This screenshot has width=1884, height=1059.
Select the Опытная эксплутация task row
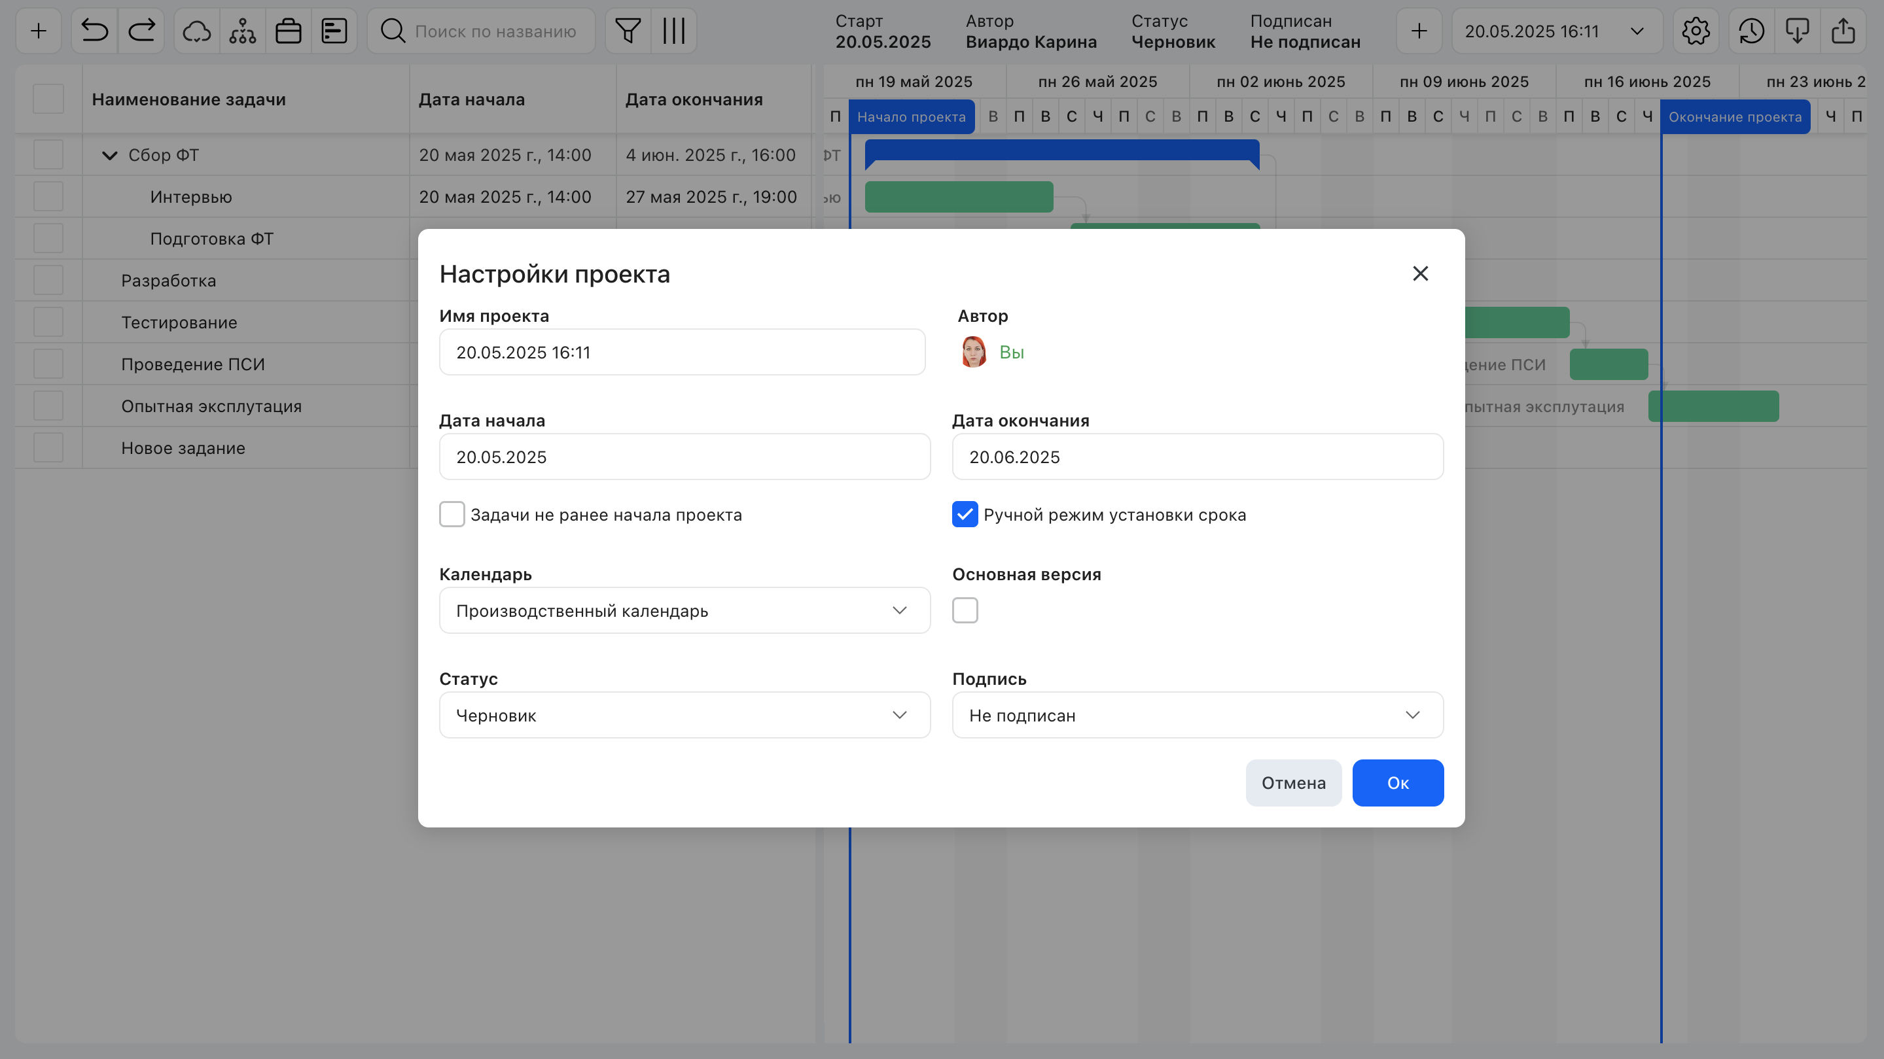tap(211, 406)
